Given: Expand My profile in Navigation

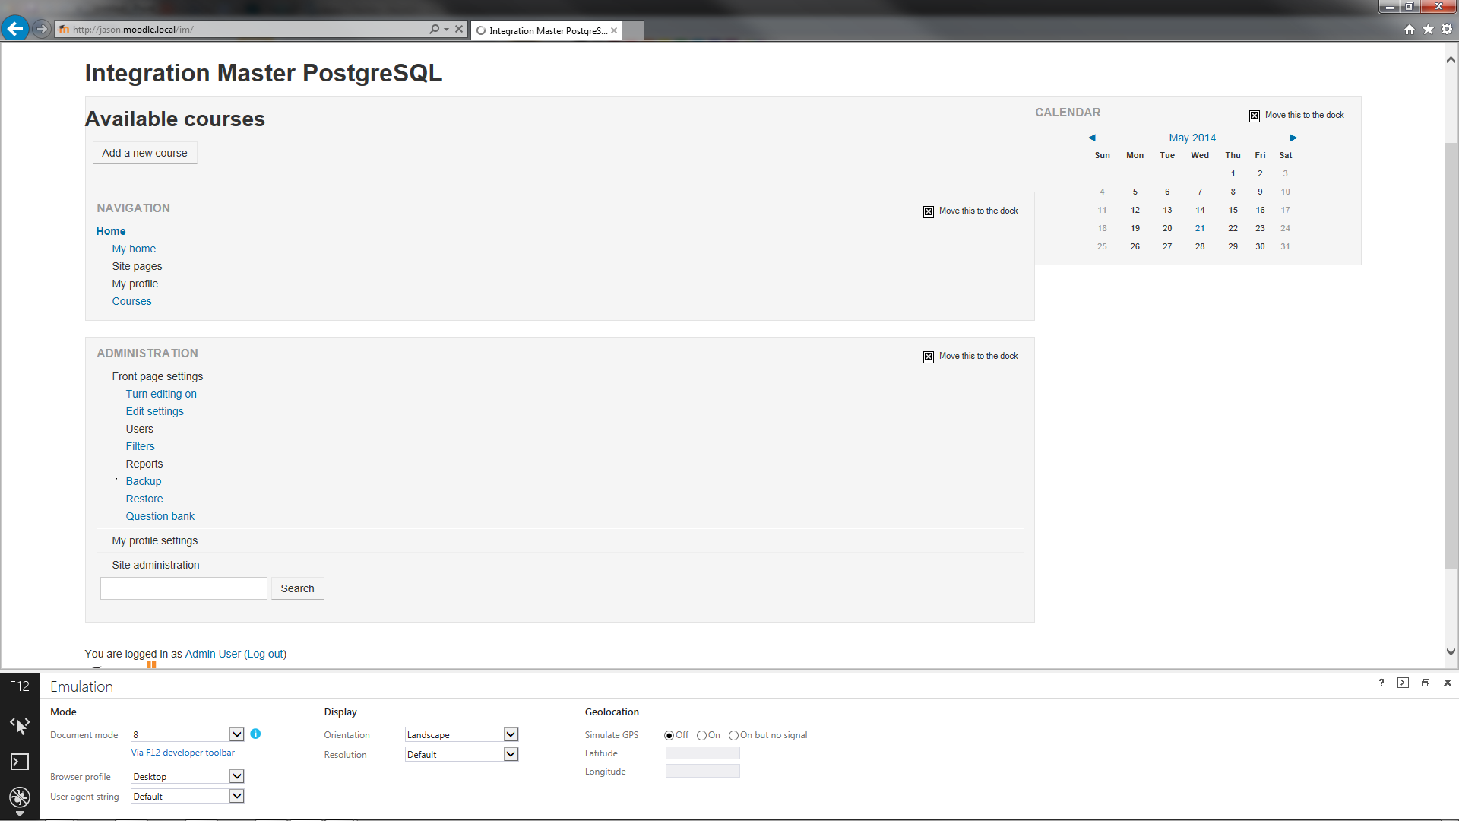Looking at the screenshot, I should coord(135,284).
